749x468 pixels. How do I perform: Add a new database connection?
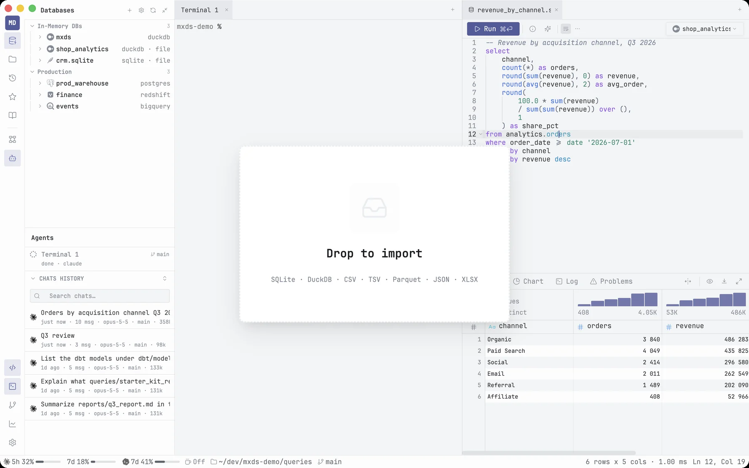coord(129,10)
